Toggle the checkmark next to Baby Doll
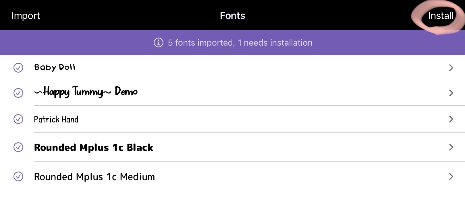Image resolution: width=465 pixels, height=220 pixels. (18, 68)
